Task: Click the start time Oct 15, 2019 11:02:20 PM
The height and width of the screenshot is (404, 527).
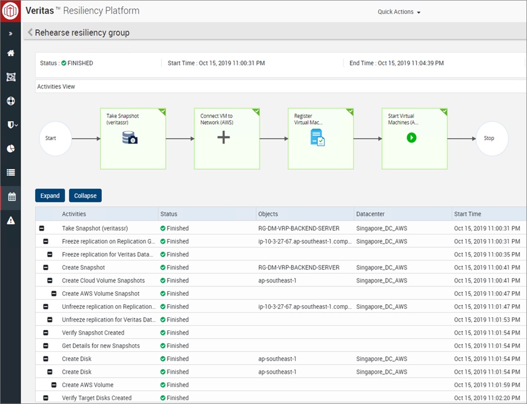Action: (487, 398)
